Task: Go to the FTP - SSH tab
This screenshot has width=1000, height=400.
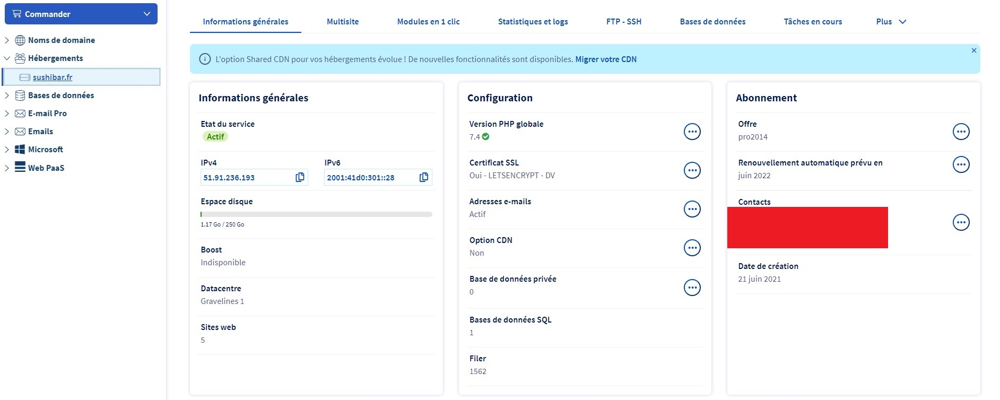Action: click(623, 22)
